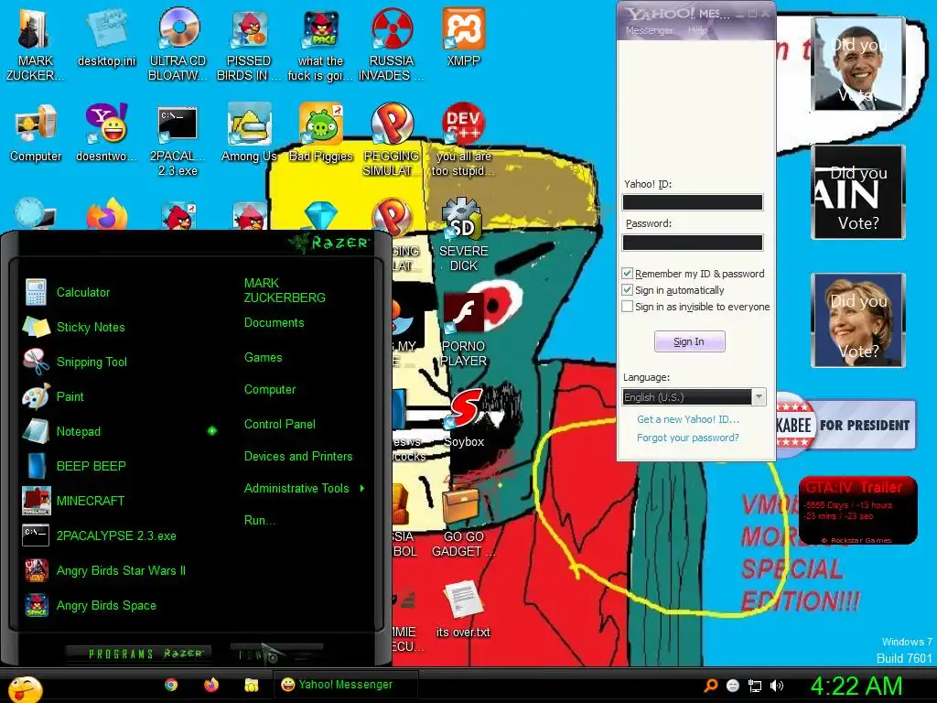
Task: Open Control Panel from the start menu
Action: click(280, 424)
